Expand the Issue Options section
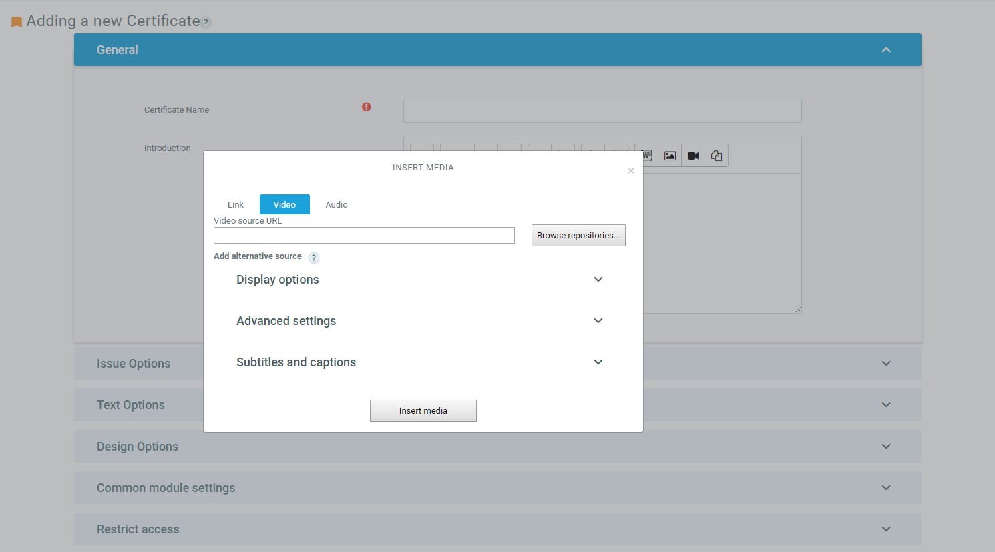This screenshot has width=995, height=552. (x=886, y=364)
